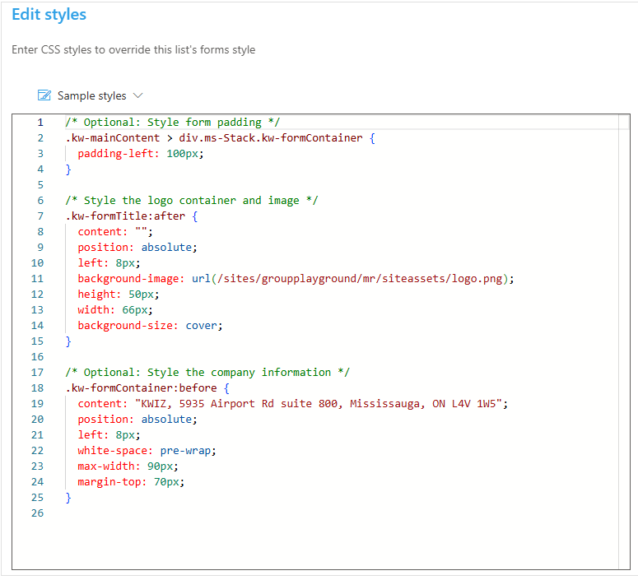Click the .kw-formTitle:after selector

(125, 216)
